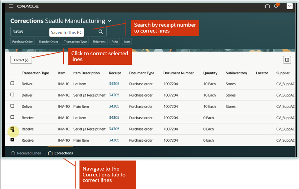Viewport: 299px width, 189px height.
Task: Click Stores in the Deliver Lot Item row
Action: (231, 84)
